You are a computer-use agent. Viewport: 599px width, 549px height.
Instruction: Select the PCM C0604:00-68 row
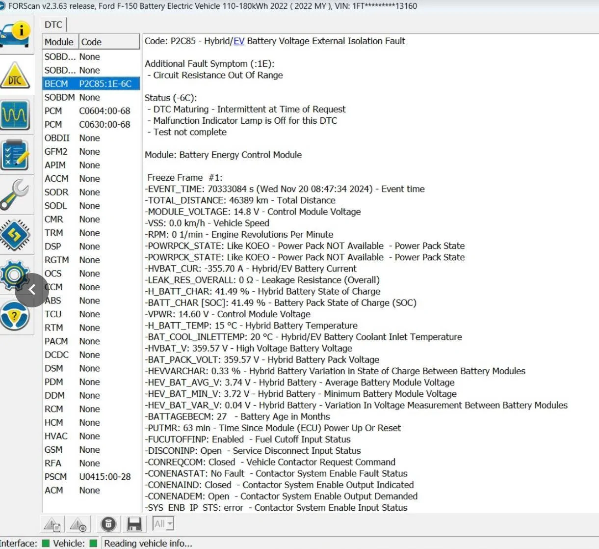pos(91,110)
